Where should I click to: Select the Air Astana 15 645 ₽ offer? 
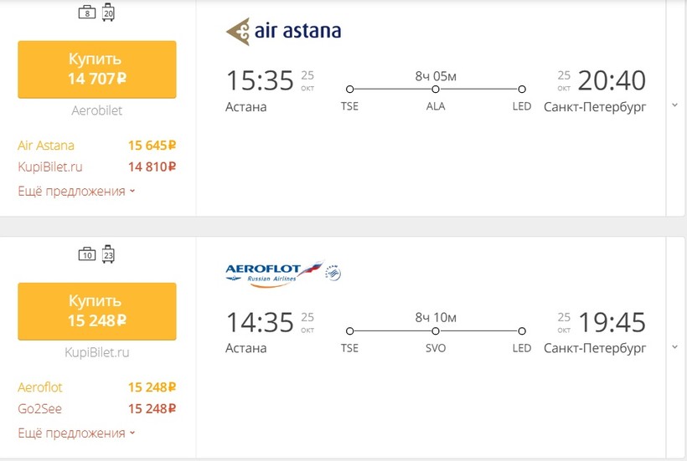click(x=96, y=146)
